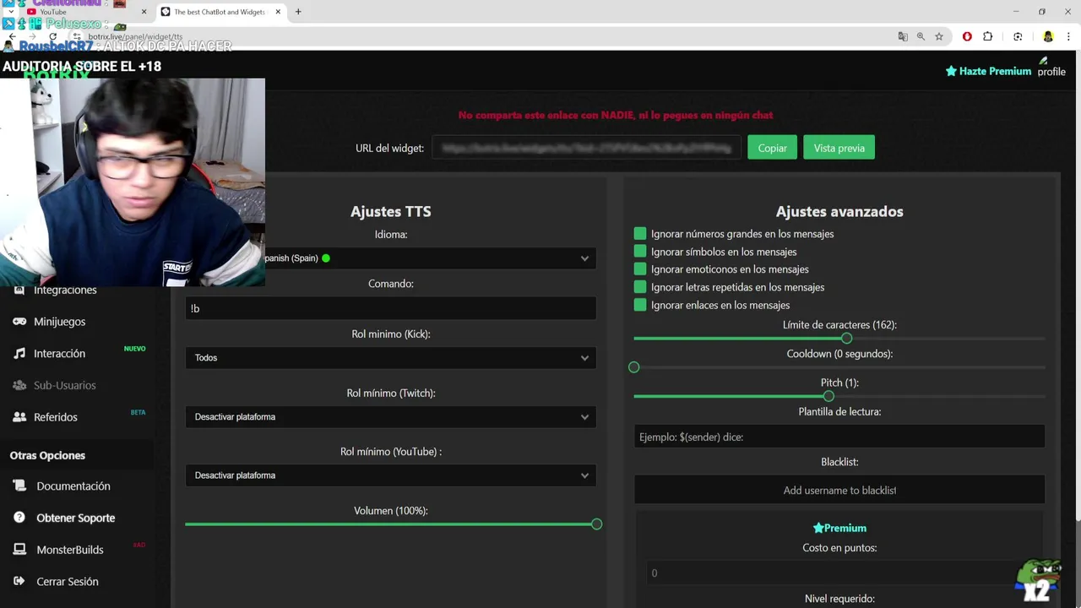
Task: Open the Integraciones sidebar item
Action: [x=65, y=290]
